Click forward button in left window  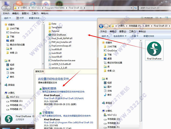(x=9, y=8)
